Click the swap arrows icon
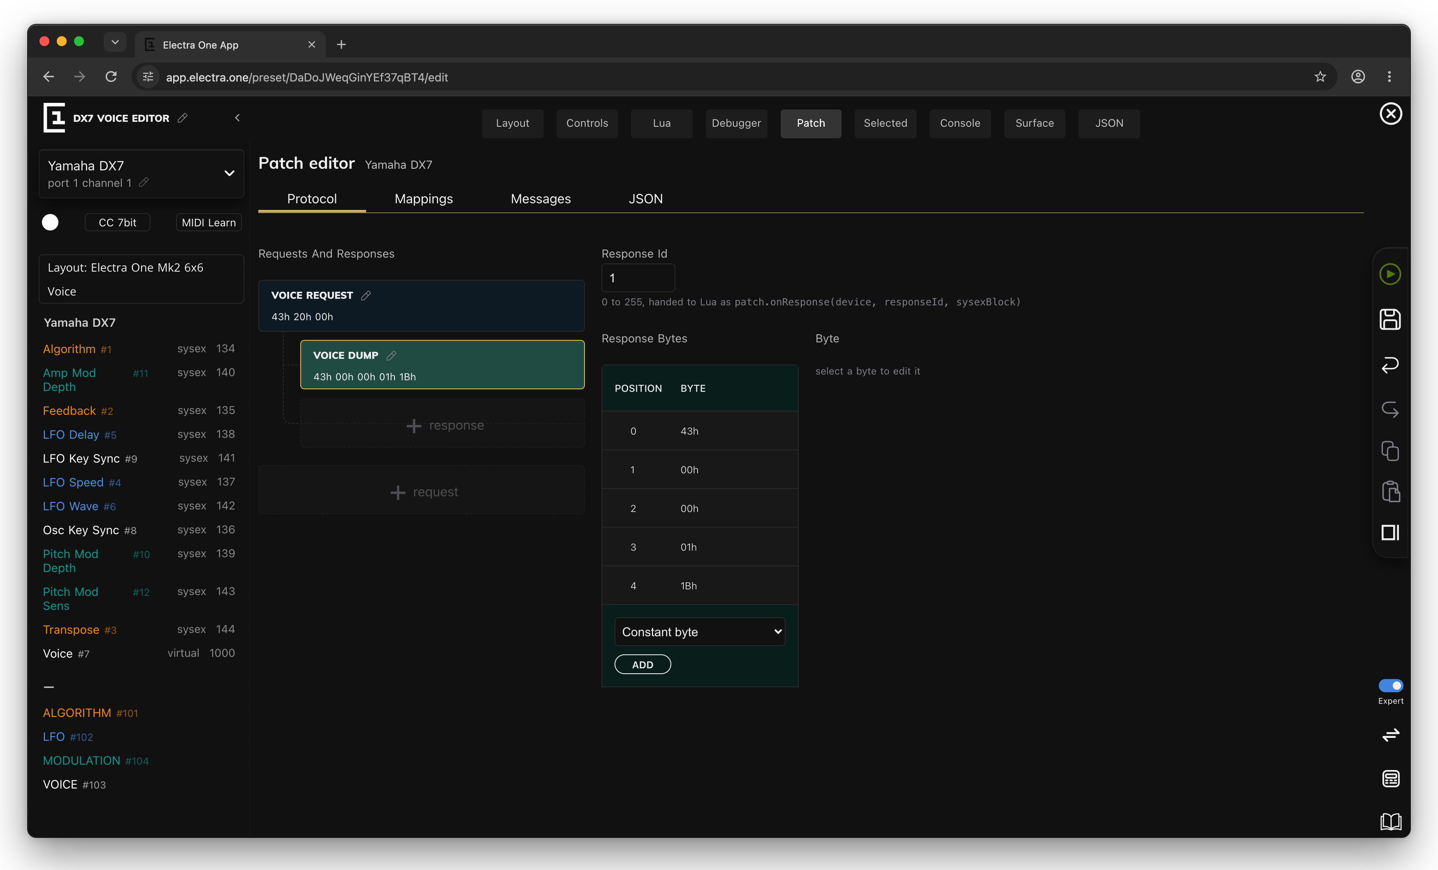 click(x=1391, y=735)
